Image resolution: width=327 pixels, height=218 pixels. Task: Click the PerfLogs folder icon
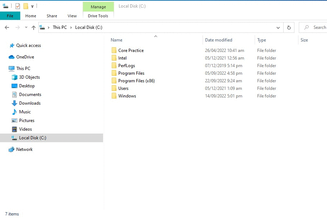pyautogui.click(x=114, y=66)
